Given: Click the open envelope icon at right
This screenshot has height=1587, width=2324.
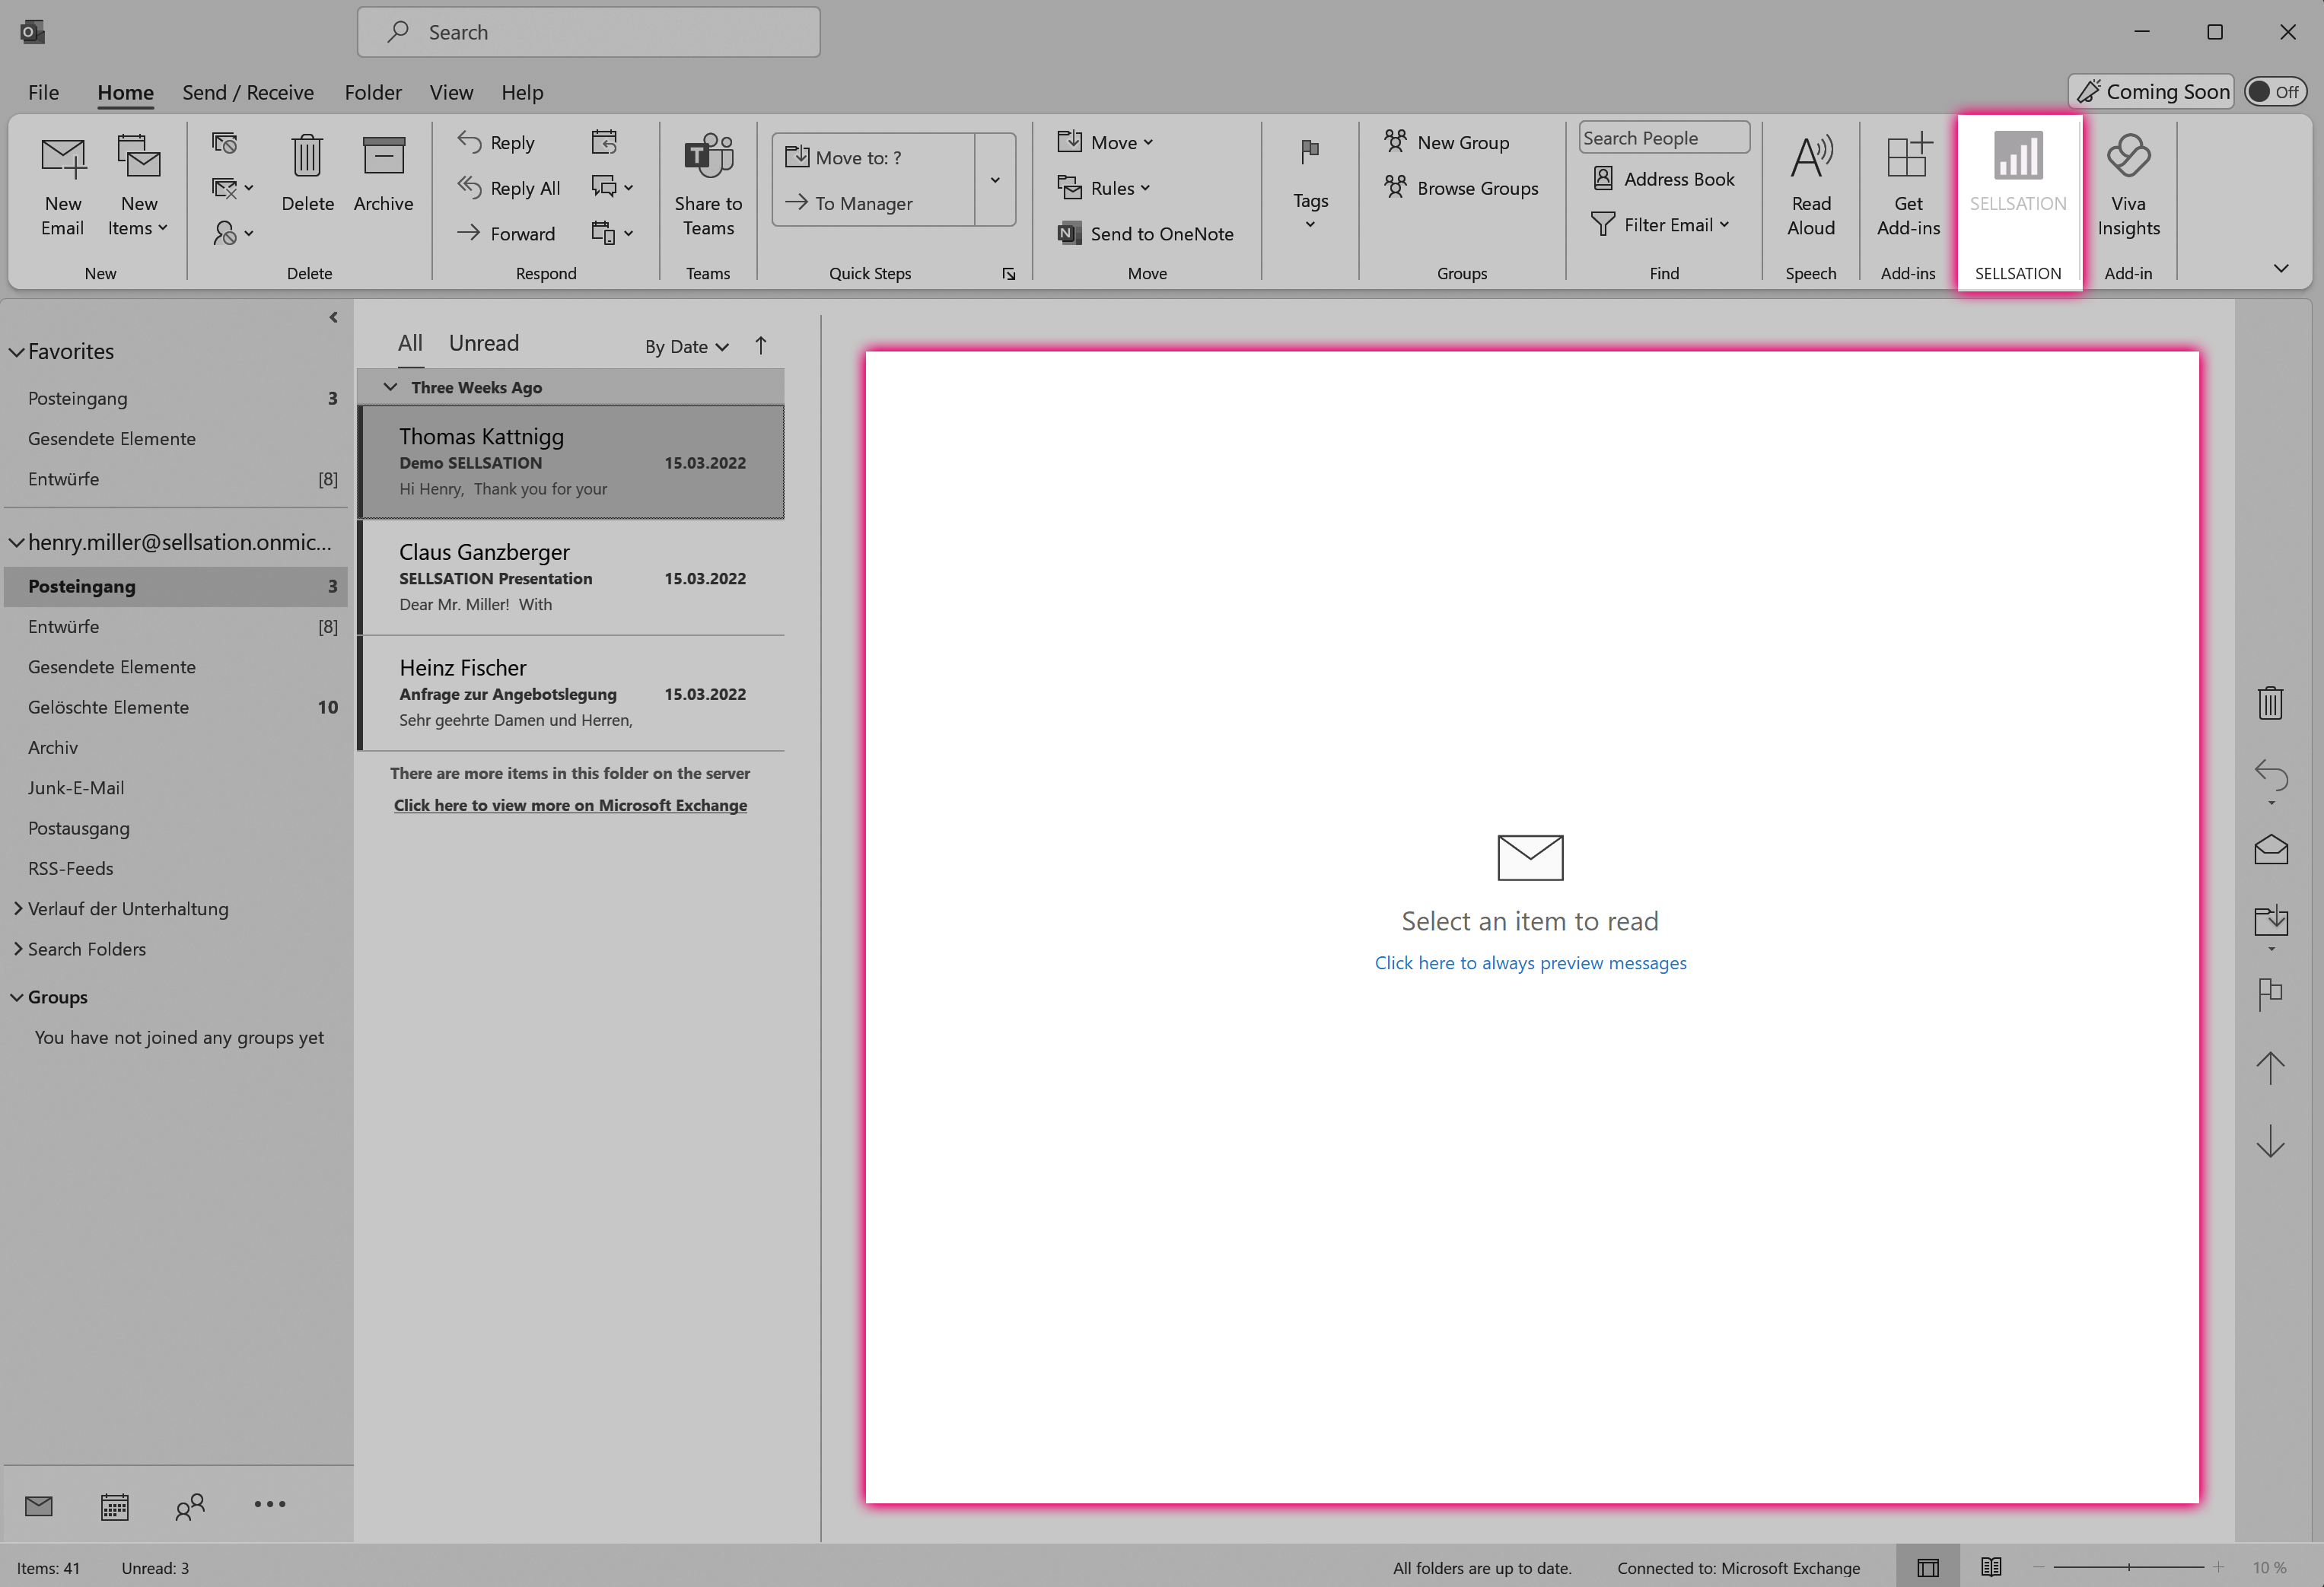Looking at the screenshot, I should (x=2270, y=849).
